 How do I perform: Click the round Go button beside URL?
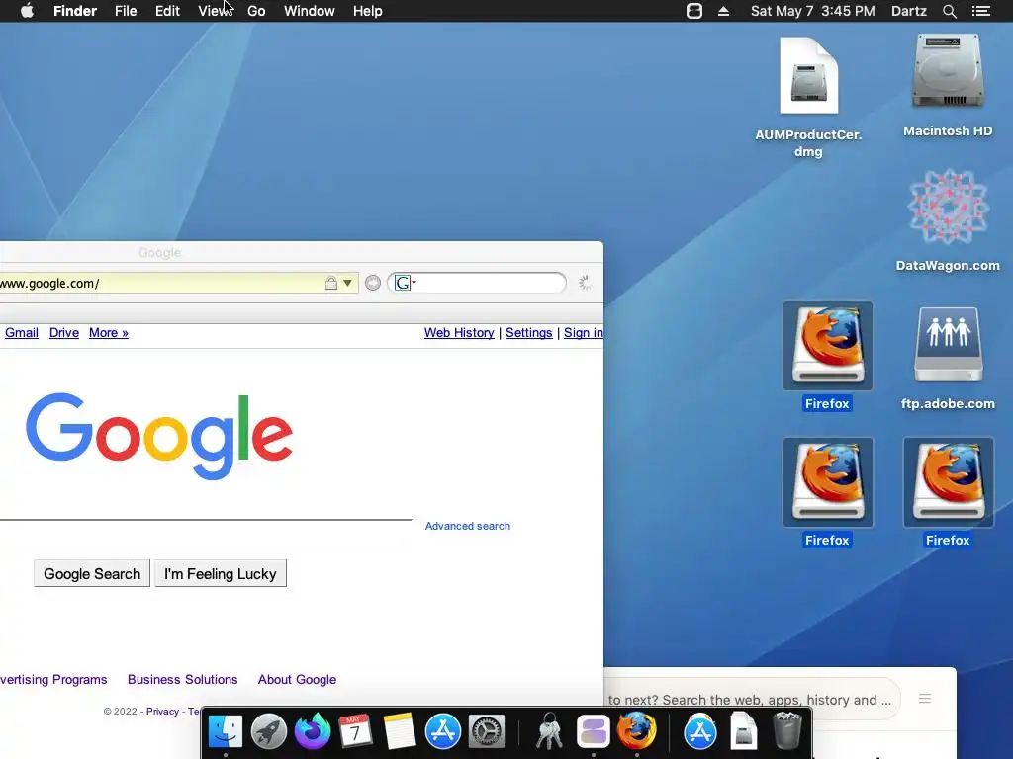[373, 283]
